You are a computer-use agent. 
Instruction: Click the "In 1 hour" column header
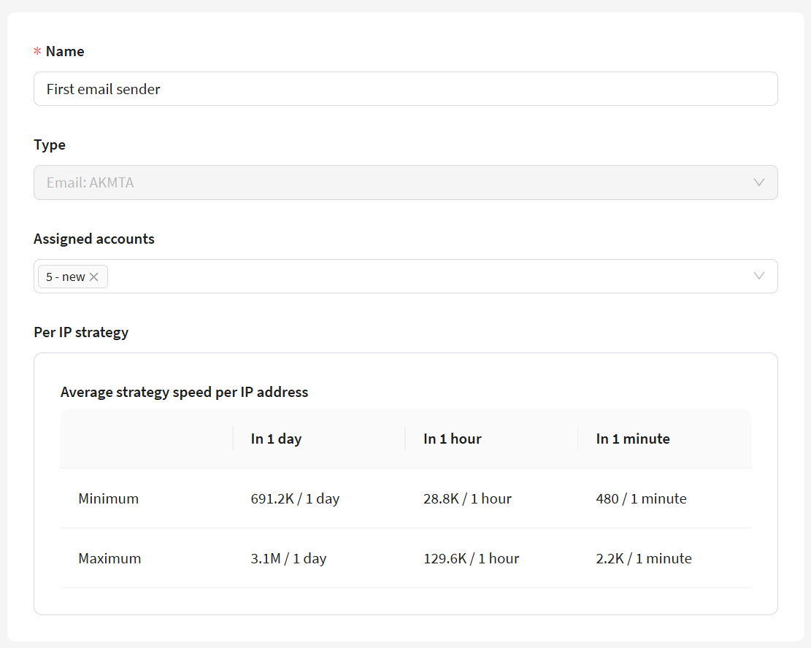coord(452,439)
